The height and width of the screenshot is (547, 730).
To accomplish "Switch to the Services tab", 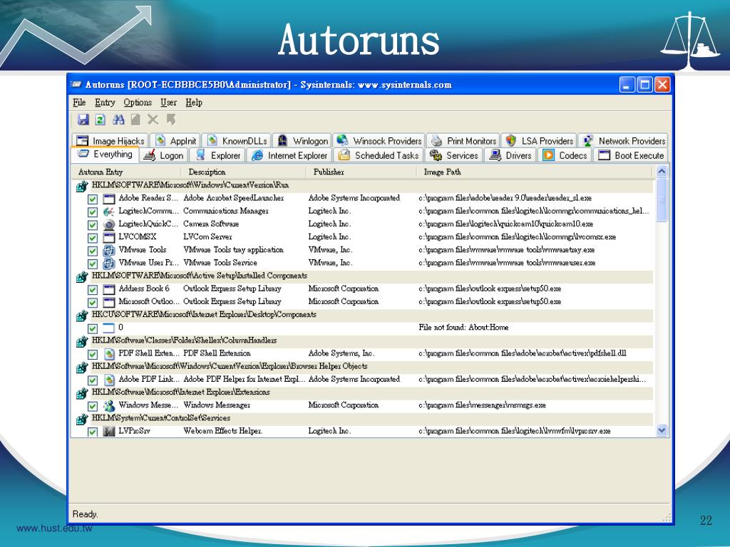I will coord(454,155).
